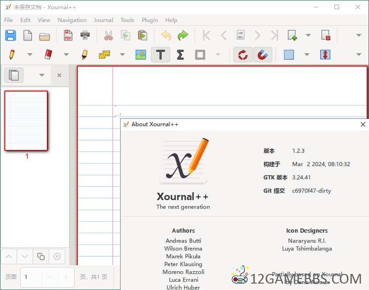
Task: Select the vertical space tool
Action: pyautogui.click(x=325, y=55)
